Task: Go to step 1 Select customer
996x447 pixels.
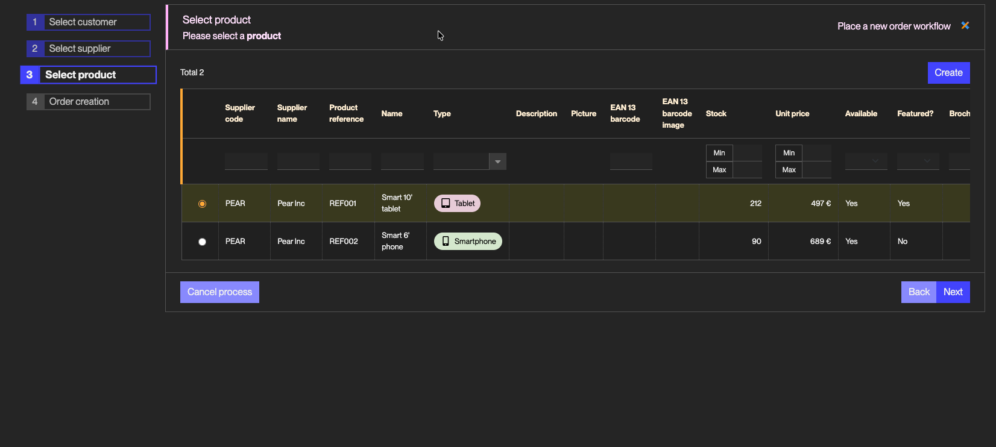Action: tap(89, 22)
